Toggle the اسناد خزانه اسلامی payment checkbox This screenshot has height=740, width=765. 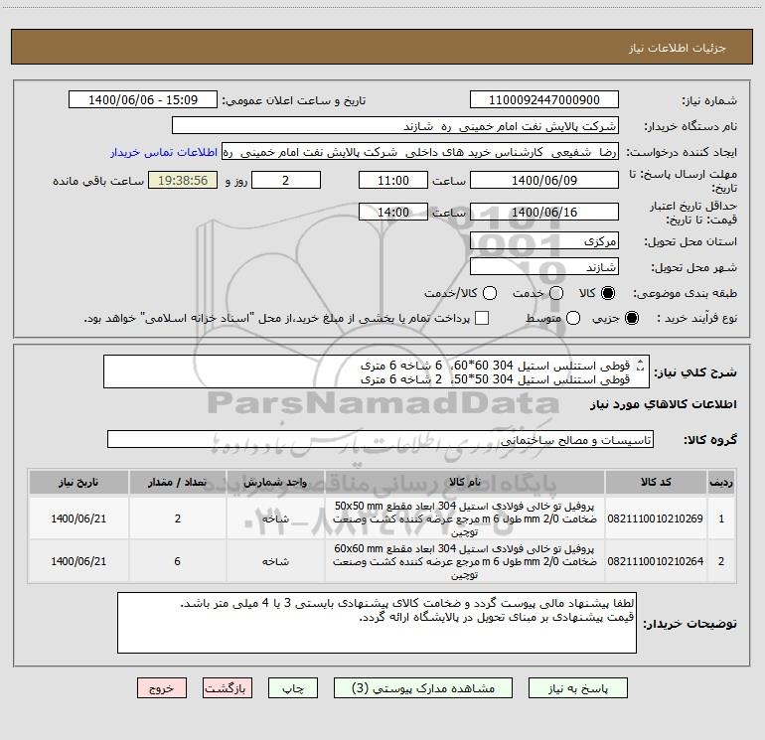pyautogui.click(x=482, y=318)
